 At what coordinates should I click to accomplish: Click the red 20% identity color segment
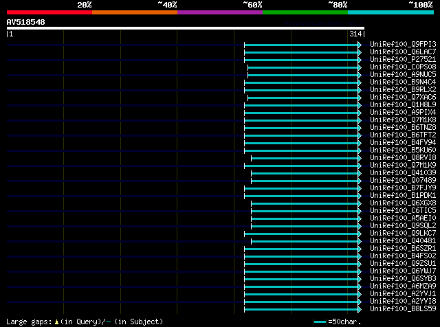click(x=49, y=12)
